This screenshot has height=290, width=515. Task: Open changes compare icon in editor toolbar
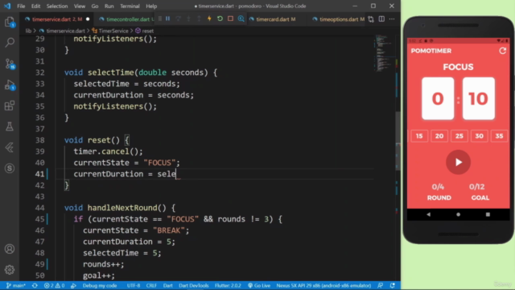[x=371, y=19]
